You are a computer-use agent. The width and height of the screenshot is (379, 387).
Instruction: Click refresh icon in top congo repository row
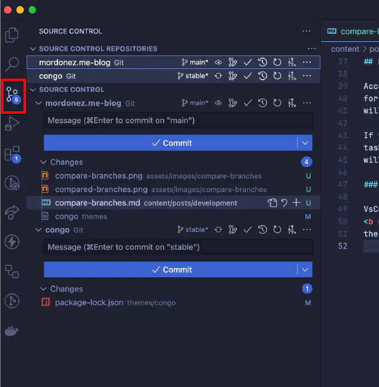pos(277,76)
